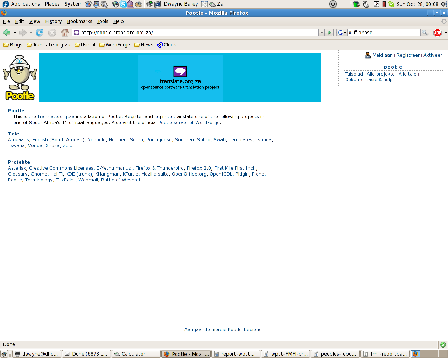Screen dimensions: 448x358
Task: Launch the terminal icon in the top panel
Action: (x=157, y=4)
